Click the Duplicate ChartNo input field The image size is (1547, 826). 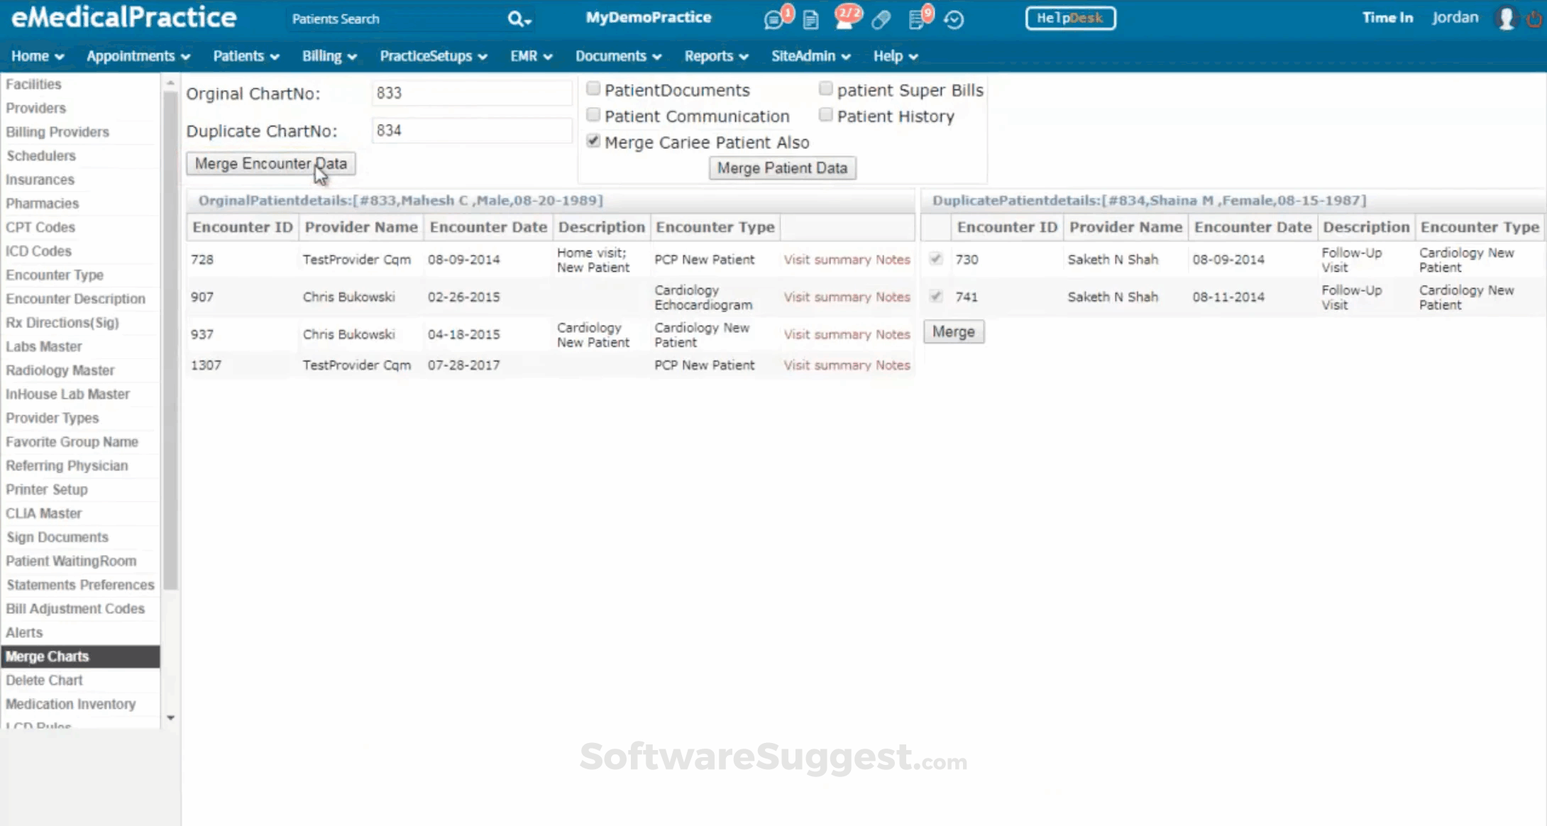(x=471, y=130)
